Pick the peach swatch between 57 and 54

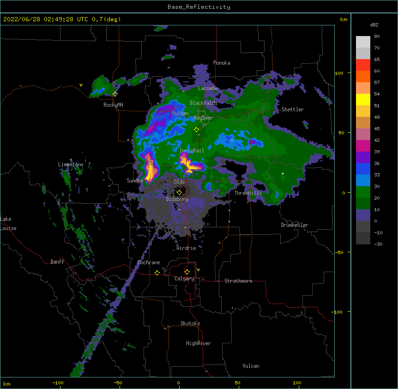click(x=363, y=88)
